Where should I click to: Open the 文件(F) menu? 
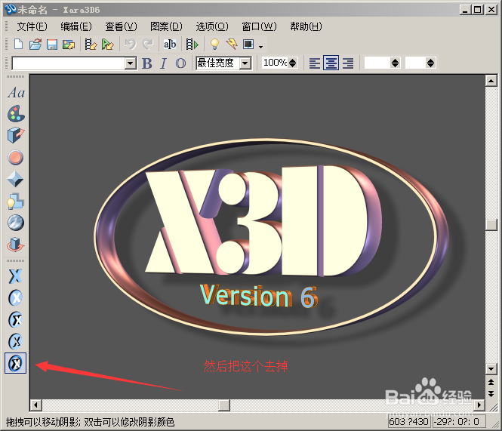click(32, 26)
